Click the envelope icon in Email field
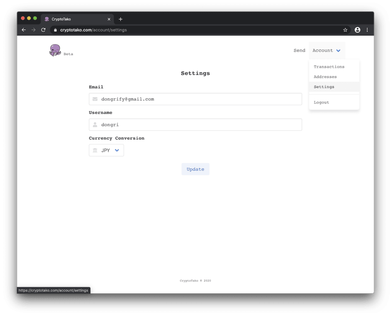 95,99
